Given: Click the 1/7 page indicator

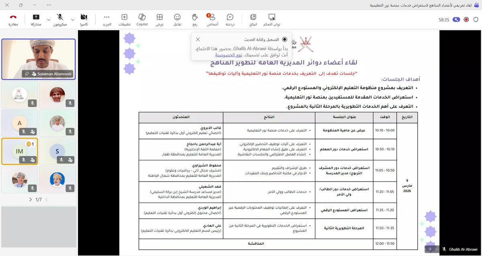Looking at the screenshot, I should click(x=39, y=199).
